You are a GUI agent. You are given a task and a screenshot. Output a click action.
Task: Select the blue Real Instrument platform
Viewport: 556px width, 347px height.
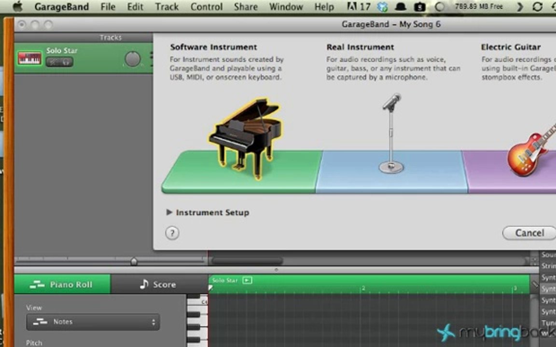click(x=391, y=172)
